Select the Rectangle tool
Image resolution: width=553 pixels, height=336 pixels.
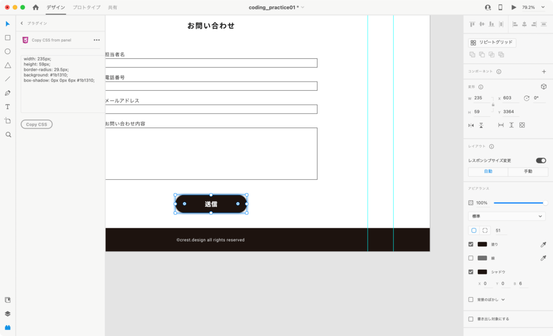[x=8, y=38]
